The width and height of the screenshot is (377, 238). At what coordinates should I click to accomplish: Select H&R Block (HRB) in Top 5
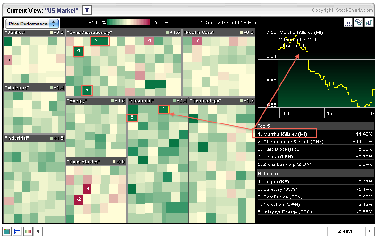[x=315, y=149]
